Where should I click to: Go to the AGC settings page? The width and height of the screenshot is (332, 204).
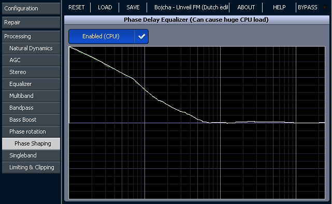(x=31, y=60)
